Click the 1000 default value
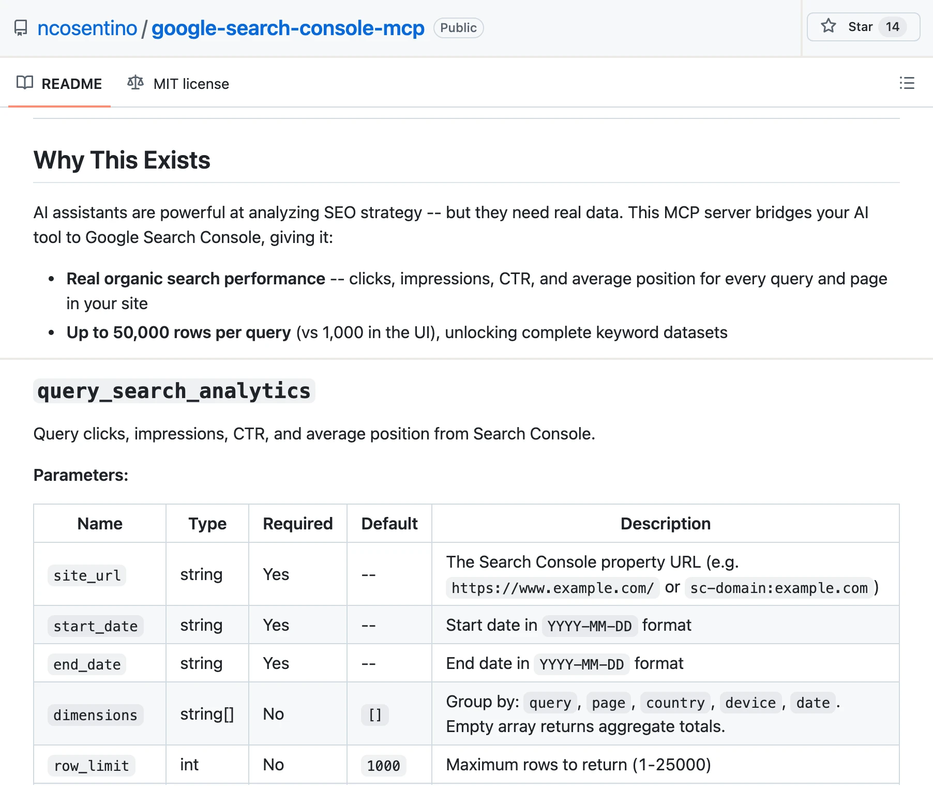 tap(383, 766)
